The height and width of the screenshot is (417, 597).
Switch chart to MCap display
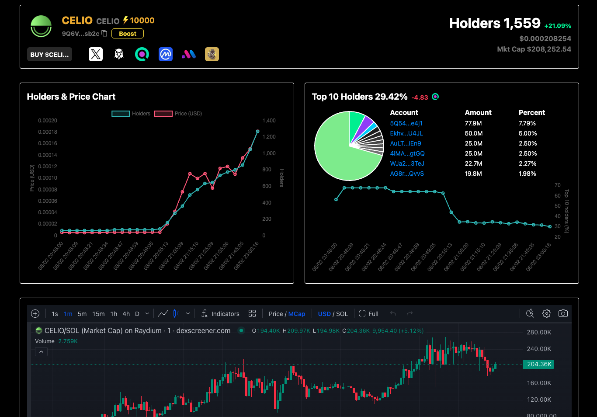[x=297, y=314]
